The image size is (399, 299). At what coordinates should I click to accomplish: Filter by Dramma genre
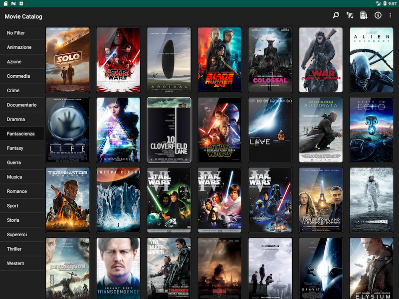pos(22,119)
